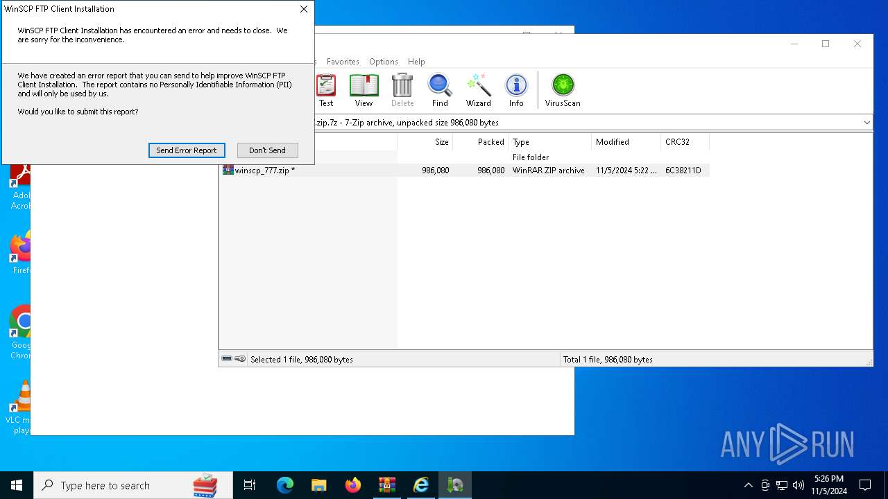888x499 pixels.
Task: Click the Test toolbar icon in WinRAR
Action: tap(326, 91)
